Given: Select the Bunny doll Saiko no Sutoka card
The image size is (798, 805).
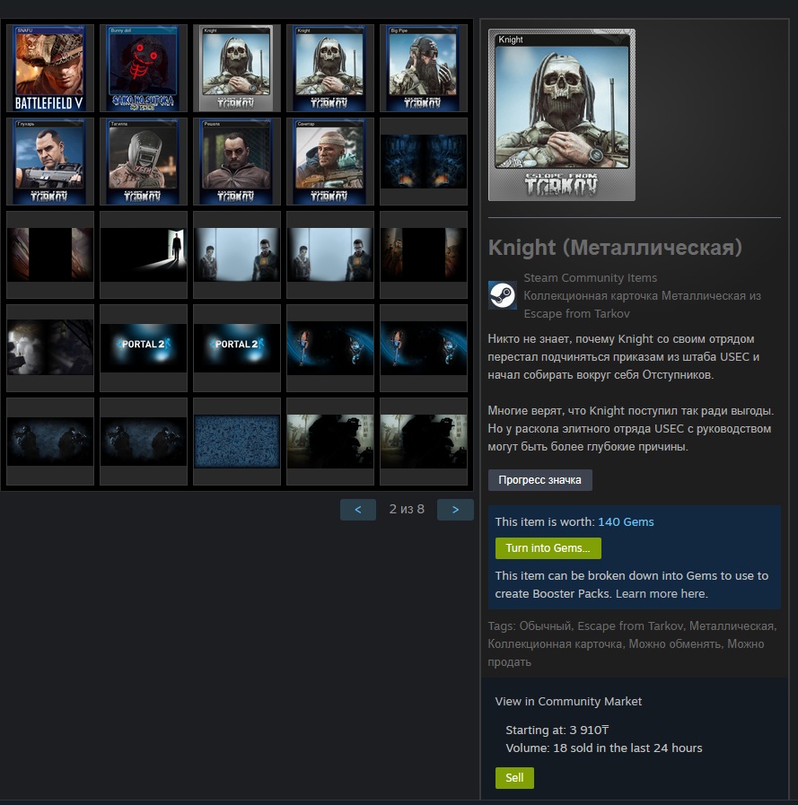Looking at the screenshot, I should point(144,68).
